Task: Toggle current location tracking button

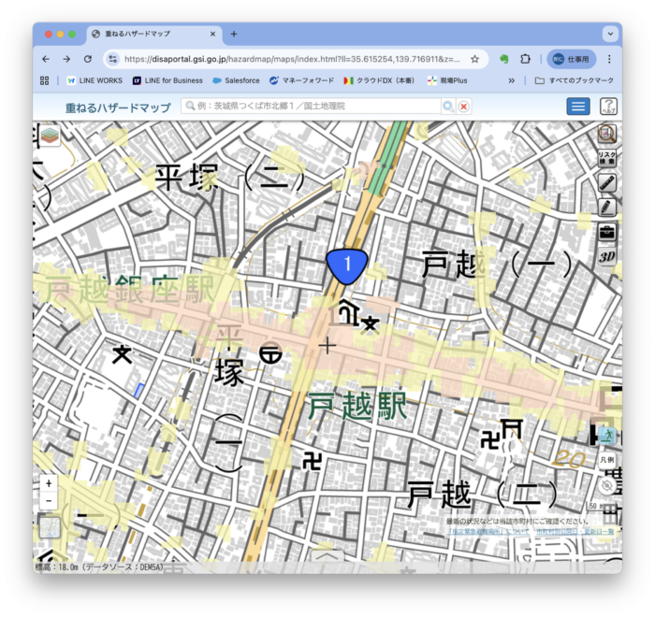Action: point(606,485)
